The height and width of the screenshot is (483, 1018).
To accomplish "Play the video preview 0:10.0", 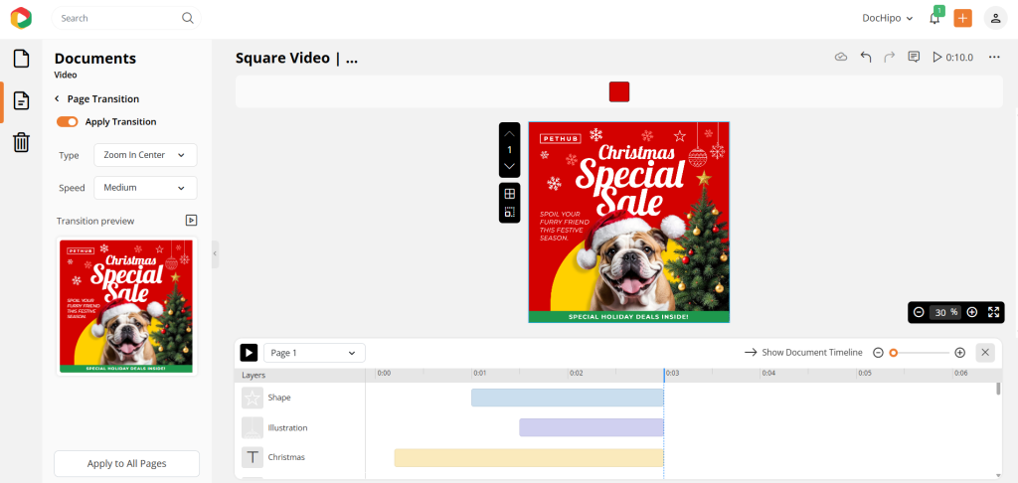I will click(x=952, y=57).
